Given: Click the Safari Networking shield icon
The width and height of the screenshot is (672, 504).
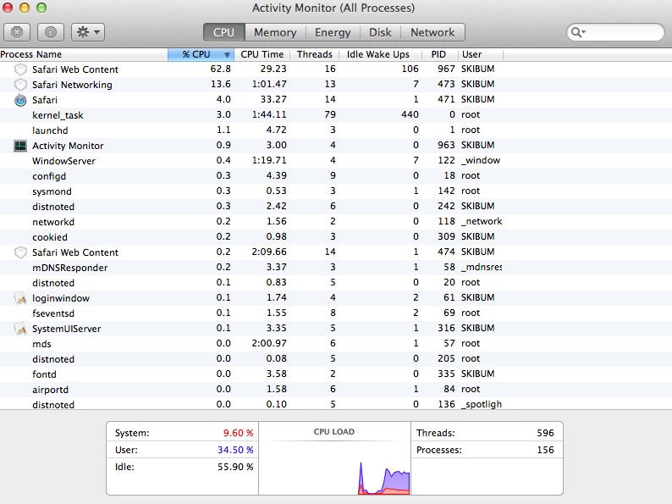Looking at the screenshot, I should (x=20, y=85).
